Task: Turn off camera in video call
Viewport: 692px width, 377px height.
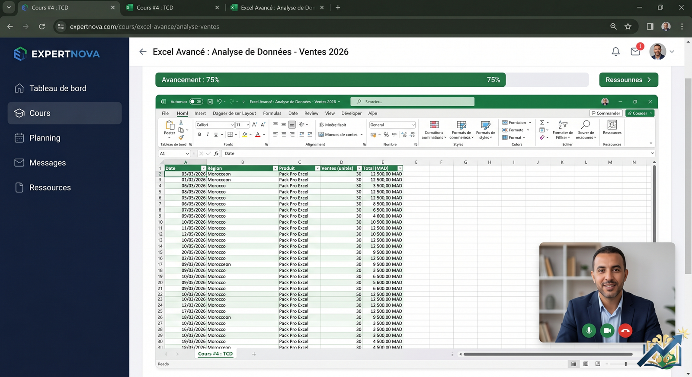Action: click(607, 330)
